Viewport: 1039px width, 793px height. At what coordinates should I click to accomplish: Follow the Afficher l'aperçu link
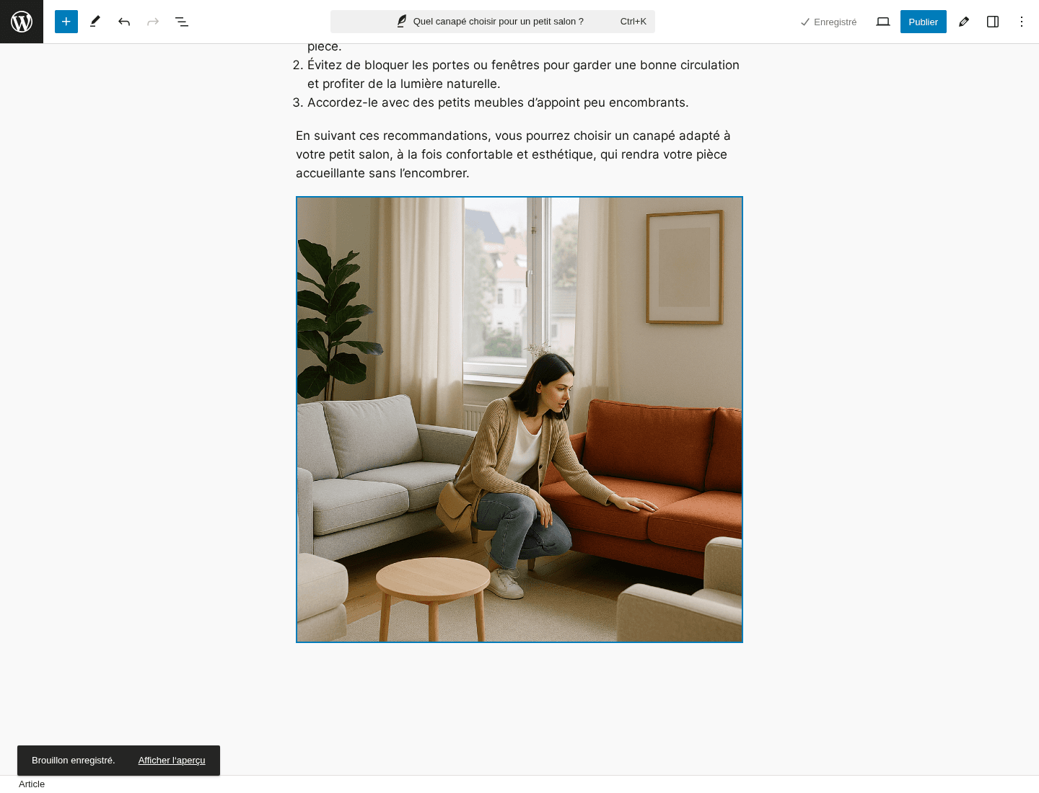(172, 761)
